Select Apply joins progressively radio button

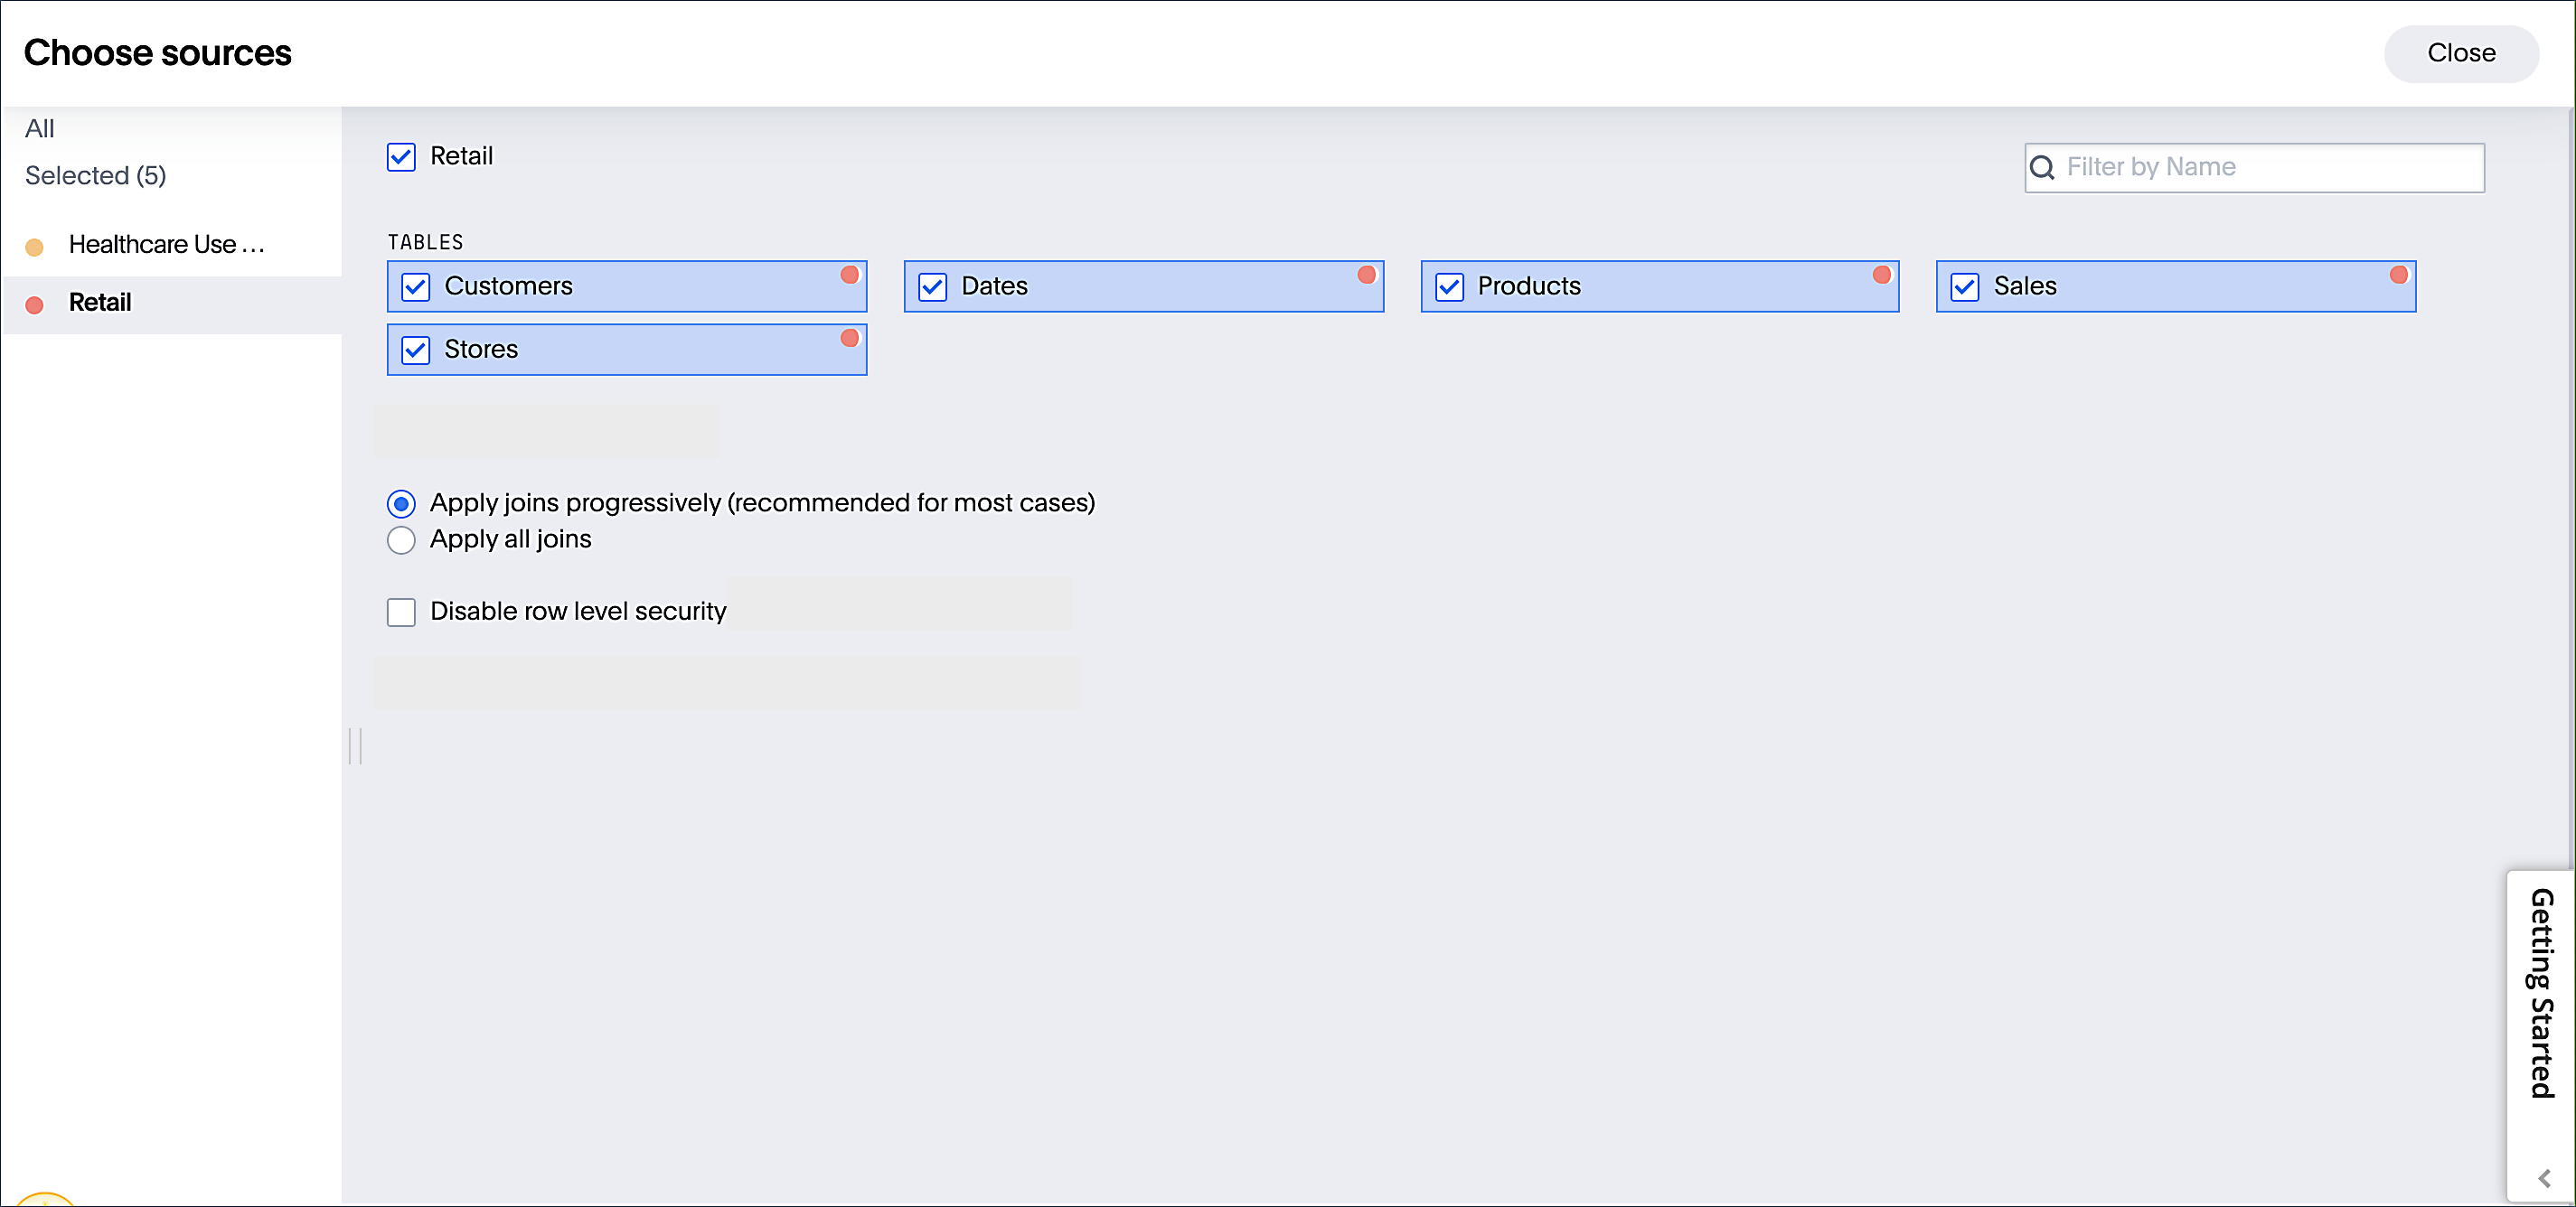click(x=401, y=503)
